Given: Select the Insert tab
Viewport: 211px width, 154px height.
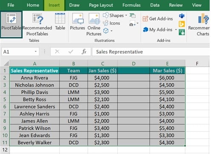Looking at the screenshot, I should 54,5.
